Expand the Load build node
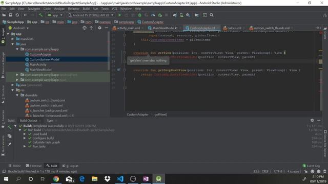328x184 pixels. point(25,134)
